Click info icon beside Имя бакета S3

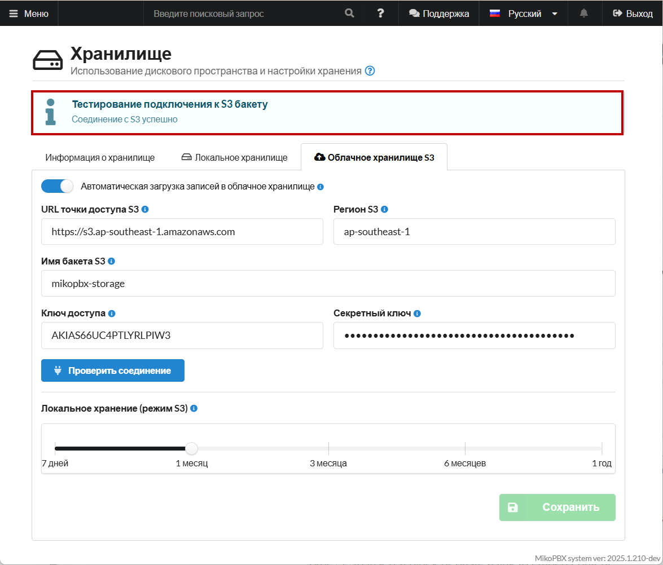111,261
